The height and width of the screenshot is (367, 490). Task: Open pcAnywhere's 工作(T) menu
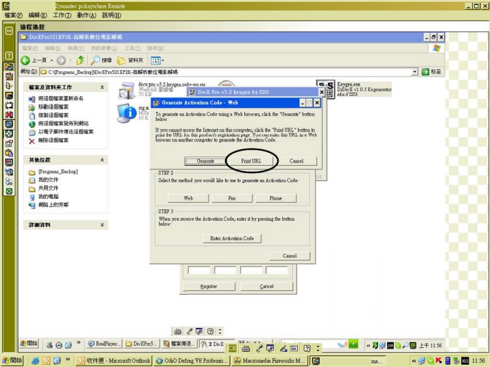click(62, 15)
